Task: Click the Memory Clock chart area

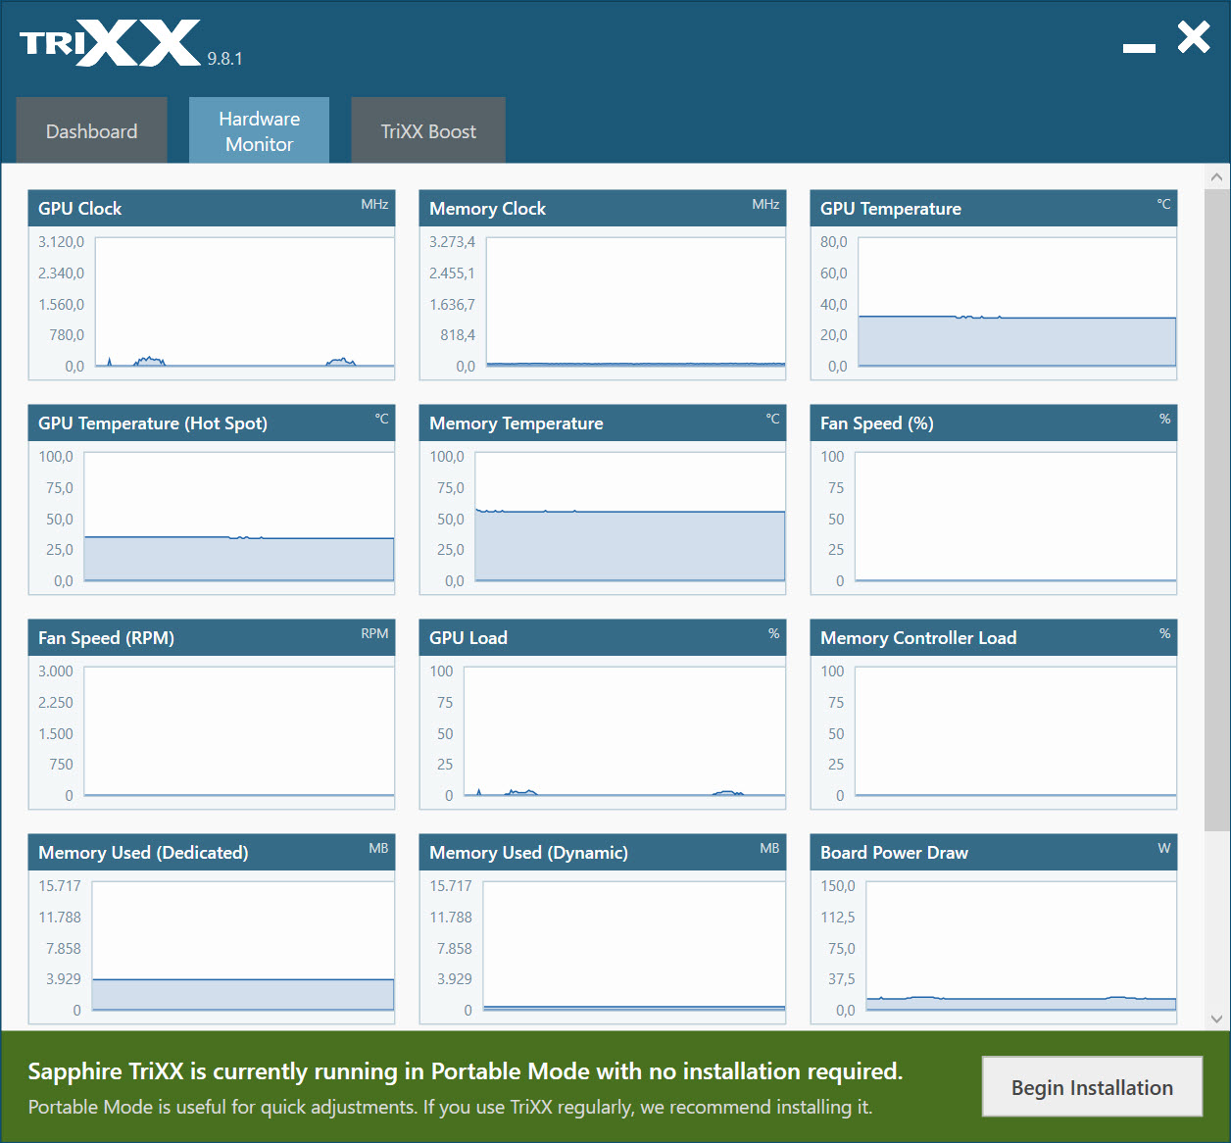Action: 636,302
